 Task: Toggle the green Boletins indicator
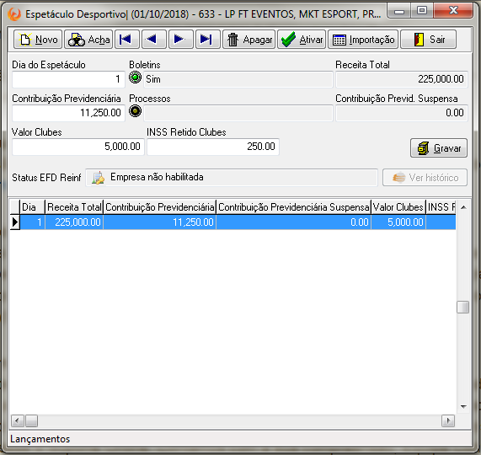click(135, 78)
